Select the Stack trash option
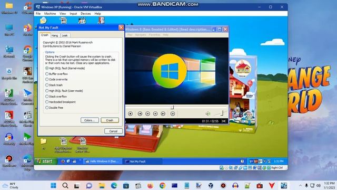This screenshot has height=190, width=337. (54, 85)
